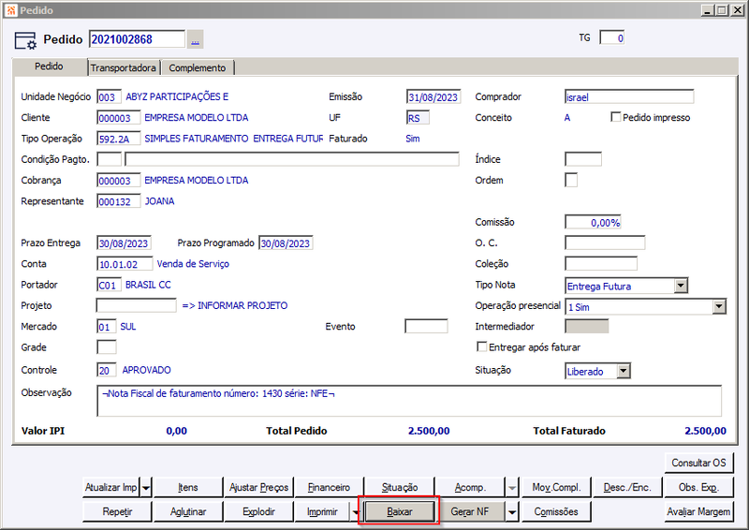Toggle the Ordem checkbox
Image resolution: width=749 pixels, height=530 pixels.
click(571, 180)
